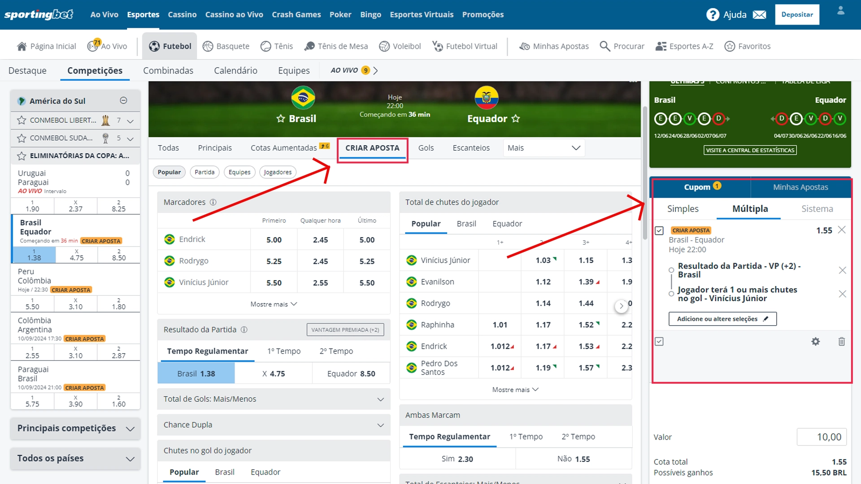Expand Total de Gols: Mais/Menos market
The height and width of the screenshot is (484, 861).
pos(274,399)
